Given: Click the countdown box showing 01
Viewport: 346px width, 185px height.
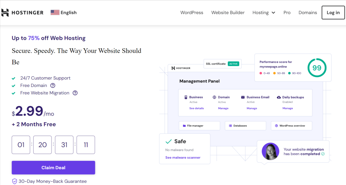Looking at the screenshot, I should pyautogui.click(x=21, y=145).
